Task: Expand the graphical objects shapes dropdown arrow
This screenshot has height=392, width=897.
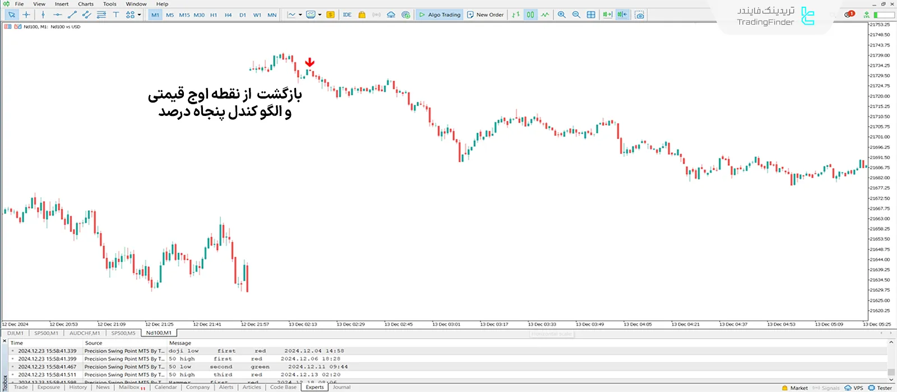Action: pyautogui.click(x=139, y=15)
